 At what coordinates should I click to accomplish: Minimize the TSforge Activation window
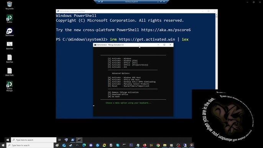[x=158, y=45]
